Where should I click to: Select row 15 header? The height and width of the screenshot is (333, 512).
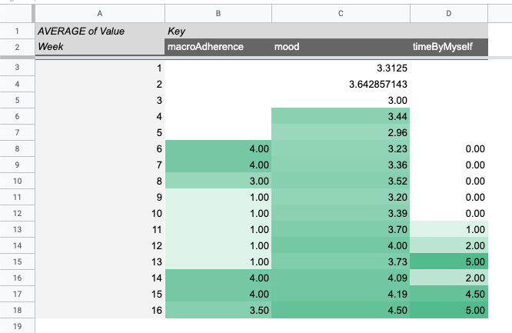pyautogui.click(x=17, y=261)
